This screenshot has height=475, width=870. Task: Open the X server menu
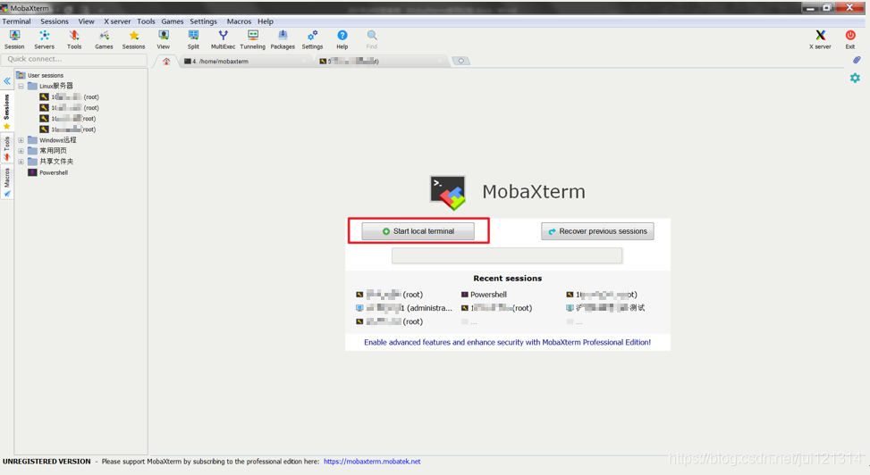click(x=117, y=21)
